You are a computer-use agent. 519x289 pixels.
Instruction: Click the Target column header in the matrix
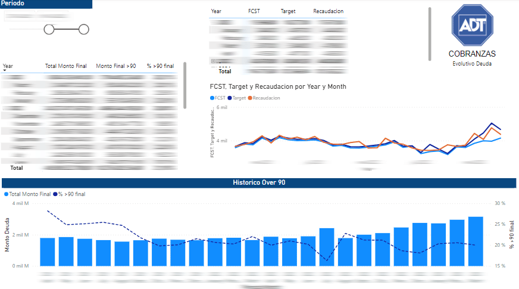tap(288, 11)
